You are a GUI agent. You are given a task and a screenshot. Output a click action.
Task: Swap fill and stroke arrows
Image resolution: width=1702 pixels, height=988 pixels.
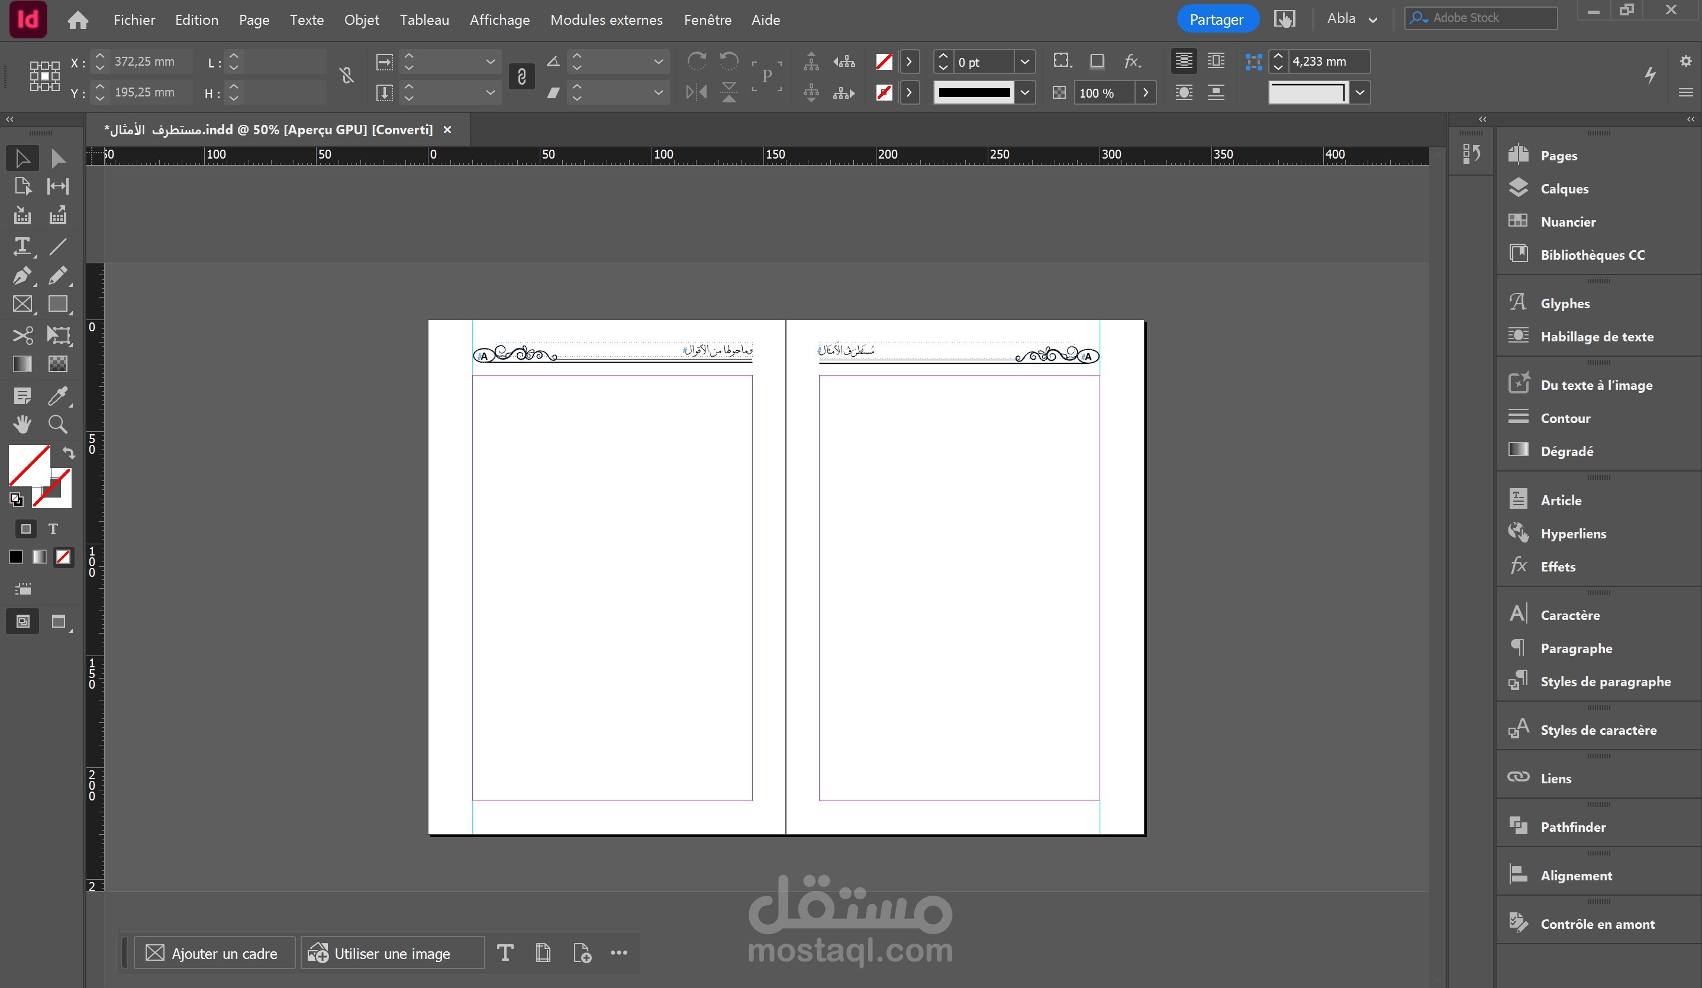(68, 453)
